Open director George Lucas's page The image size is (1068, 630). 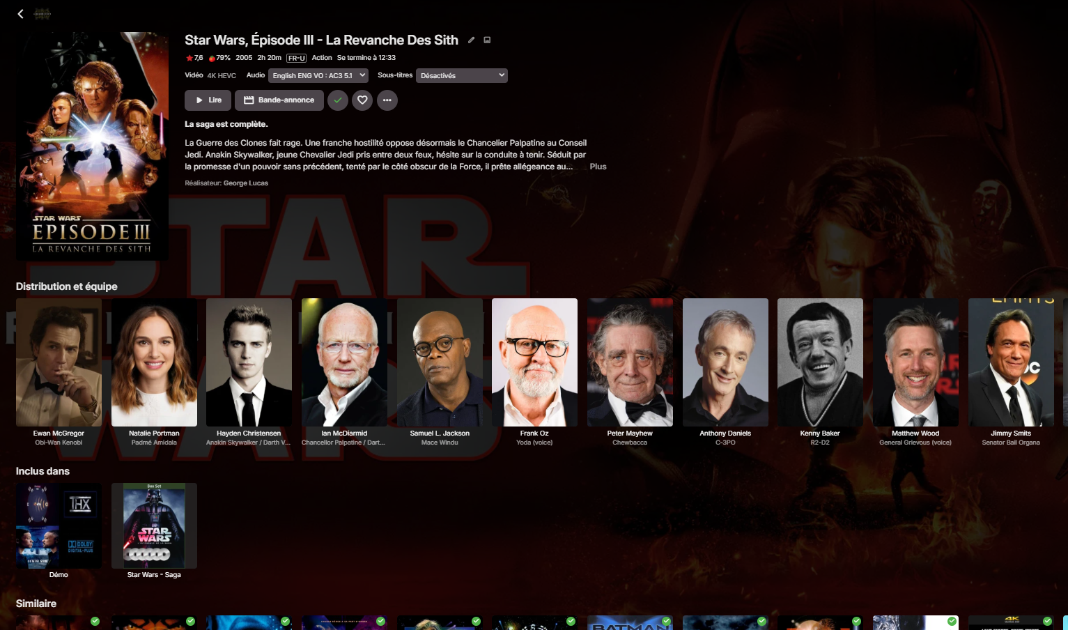pos(246,183)
